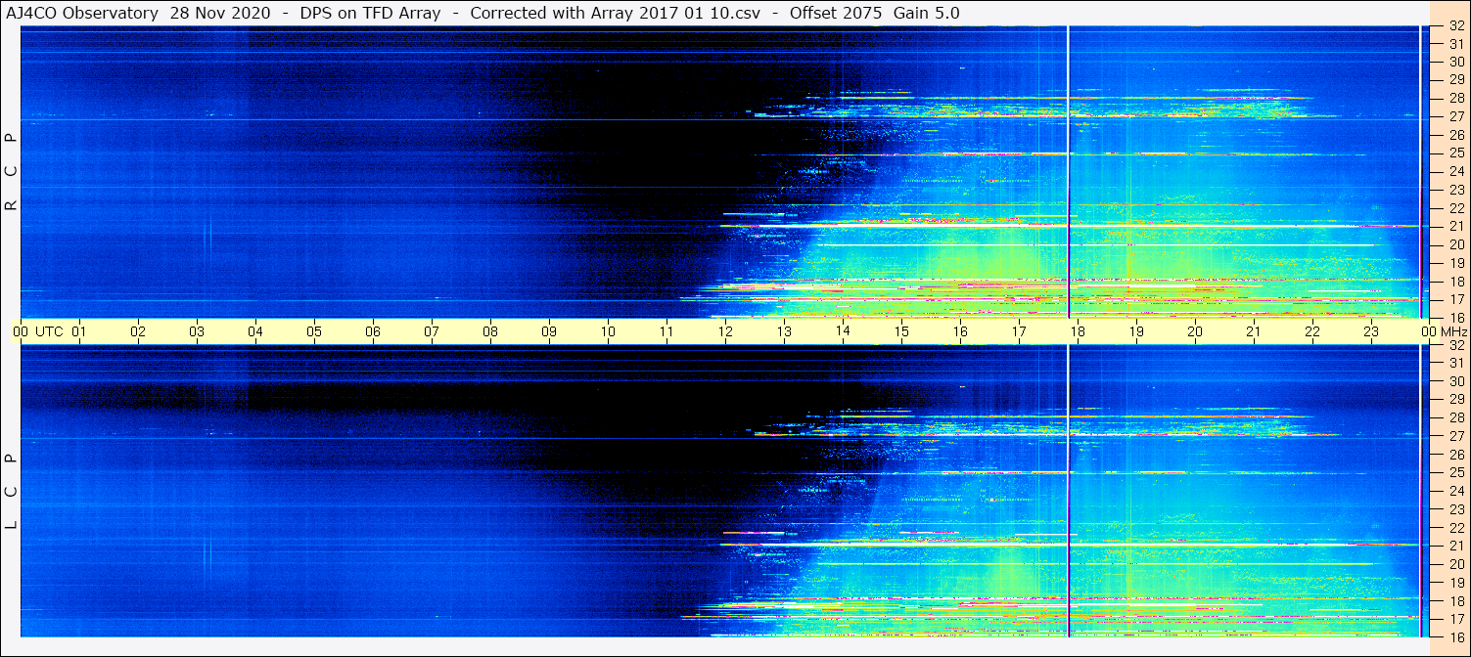
Task: Click the L C P panel label
Action: 12,492
